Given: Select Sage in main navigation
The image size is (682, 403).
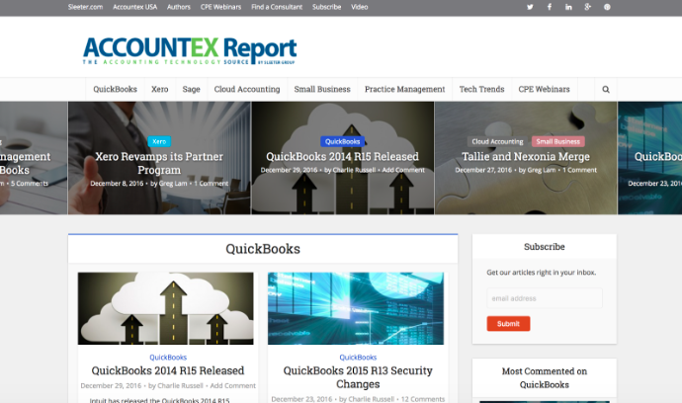Looking at the screenshot, I should coord(192,89).
